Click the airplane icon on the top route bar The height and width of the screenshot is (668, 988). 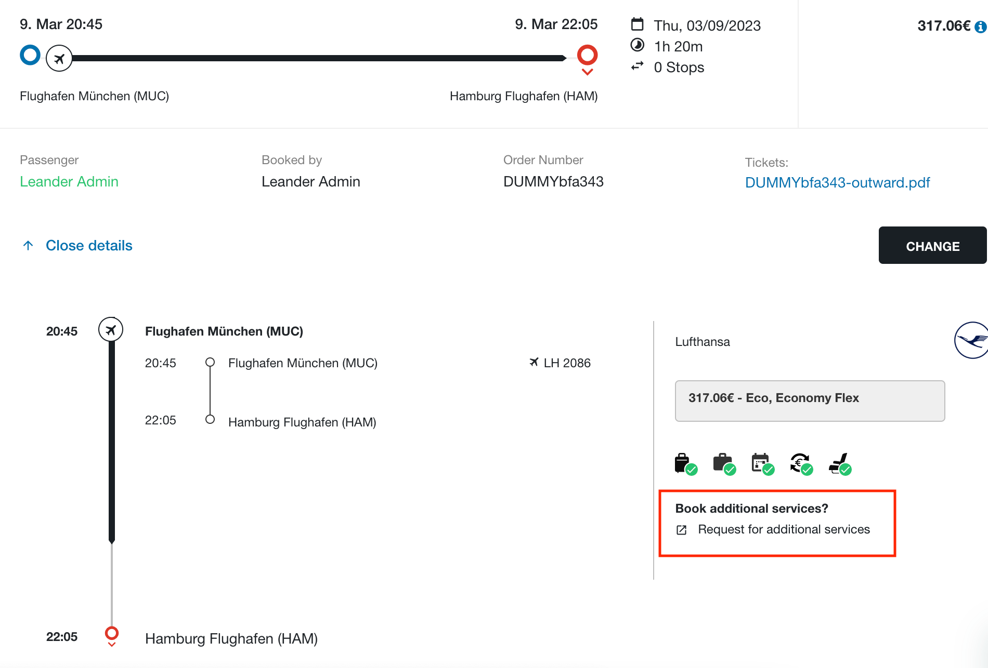point(59,58)
